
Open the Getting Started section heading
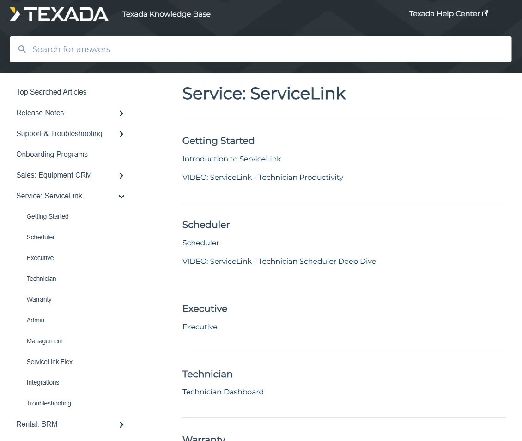point(219,141)
